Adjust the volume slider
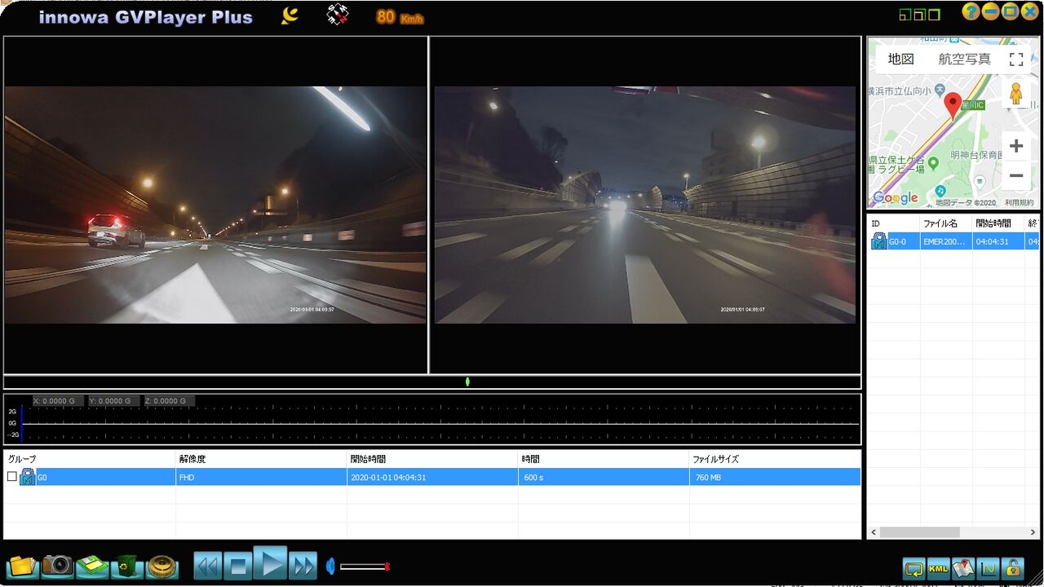 tap(365, 567)
